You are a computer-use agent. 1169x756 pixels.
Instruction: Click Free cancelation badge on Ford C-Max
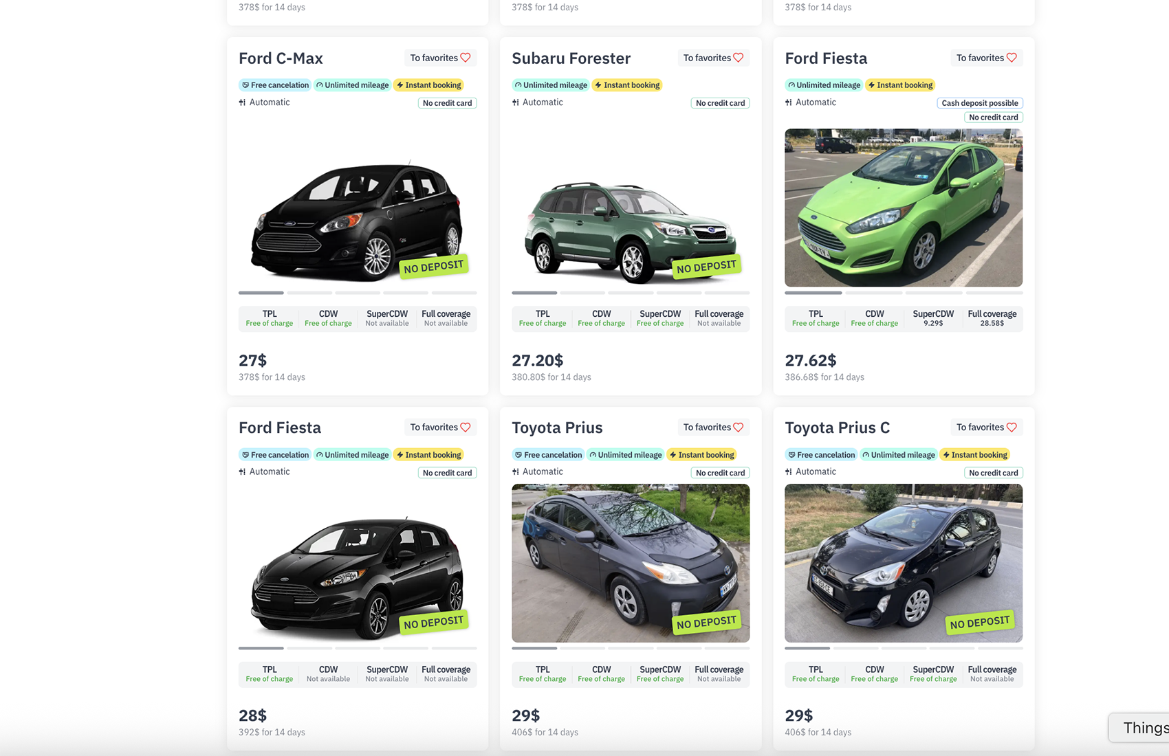click(274, 85)
